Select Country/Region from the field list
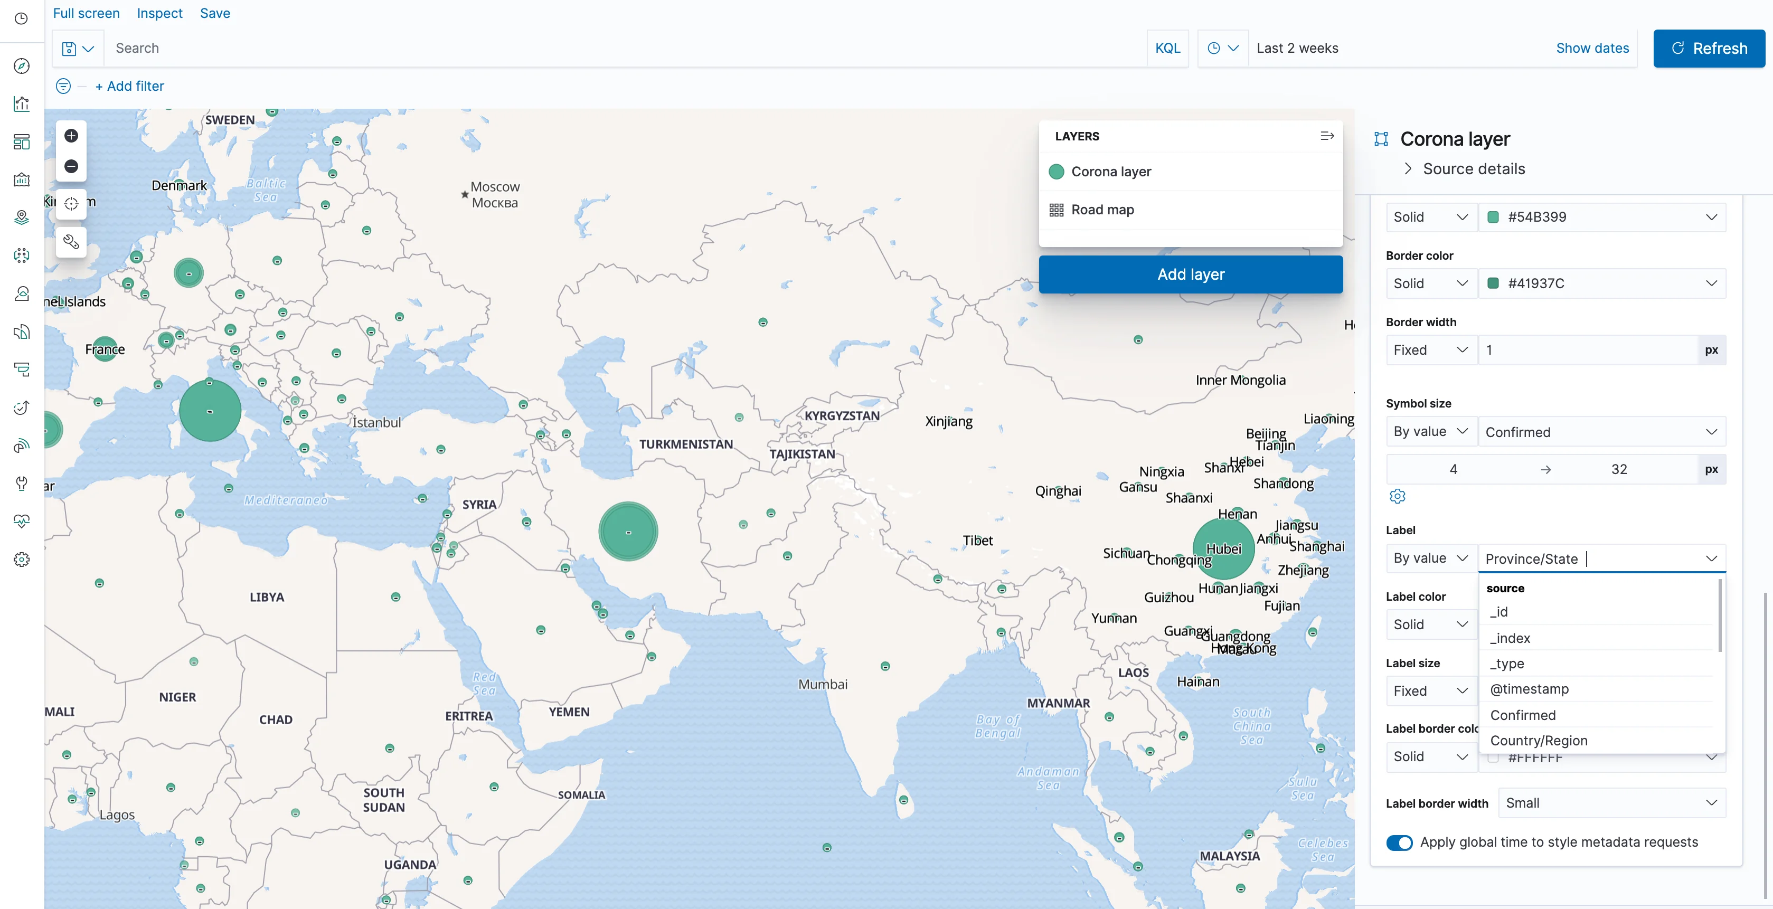The height and width of the screenshot is (909, 1773). pos(1539,741)
